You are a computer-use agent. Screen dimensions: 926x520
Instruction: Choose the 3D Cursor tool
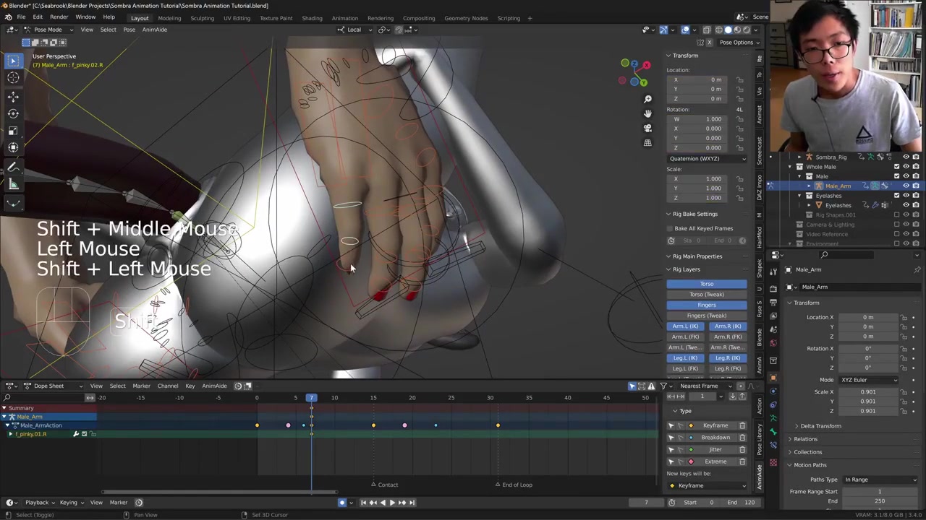click(13, 78)
